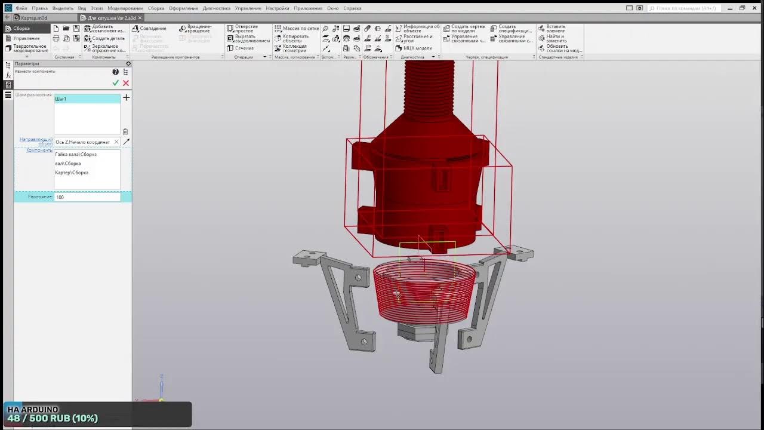The height and width of the screenshot is (430, 764).
Task: Save document floppy disk icon
Action: click(76, 28)
